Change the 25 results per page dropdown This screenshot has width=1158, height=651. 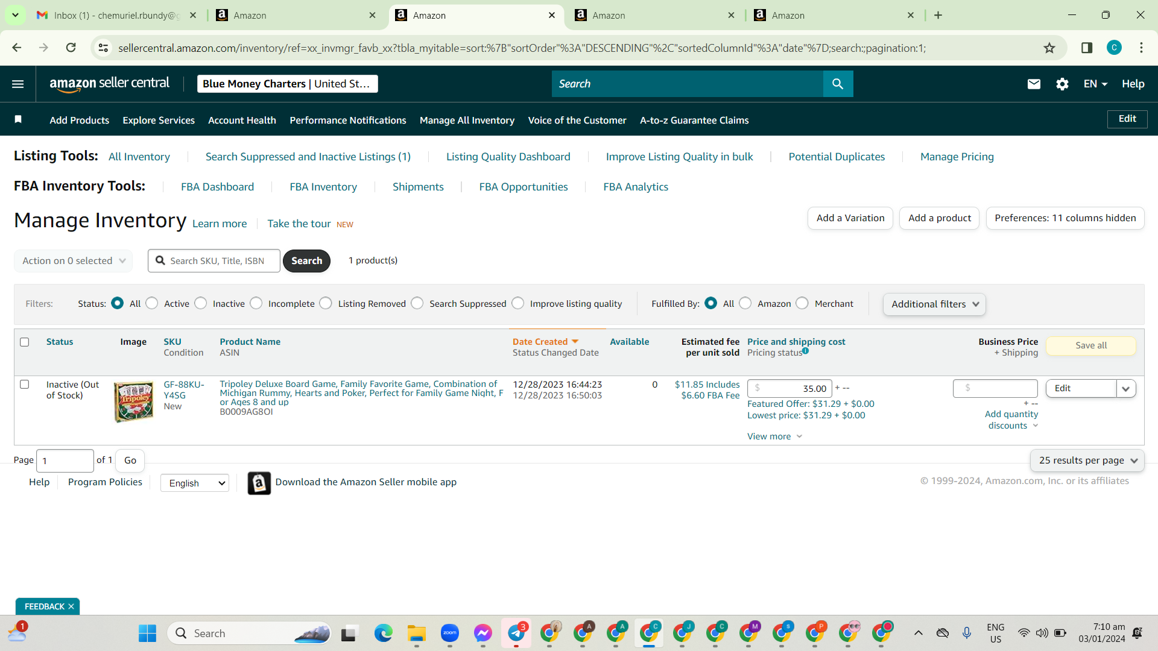pos(1087,461)
